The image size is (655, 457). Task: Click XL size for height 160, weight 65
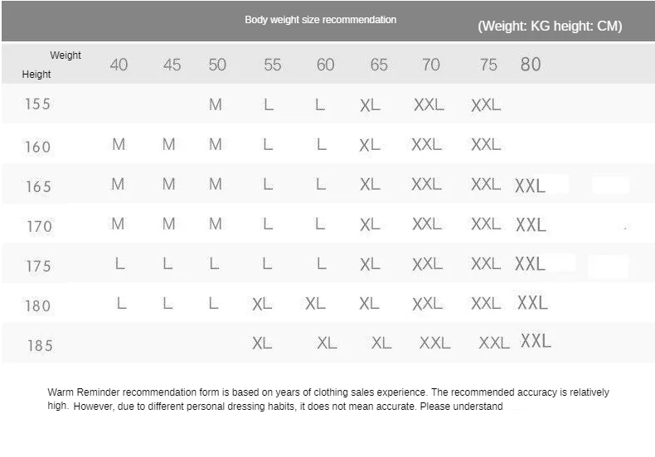(x=370, y=145)
